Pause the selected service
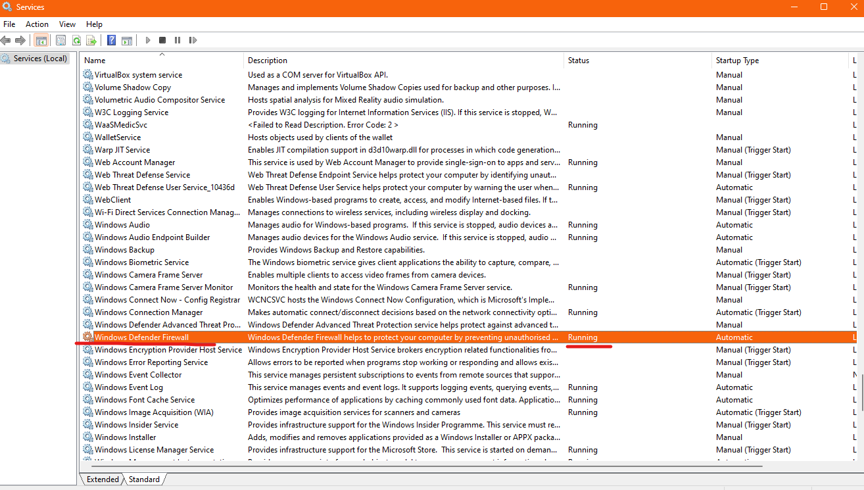 click(x=178, y=40)
